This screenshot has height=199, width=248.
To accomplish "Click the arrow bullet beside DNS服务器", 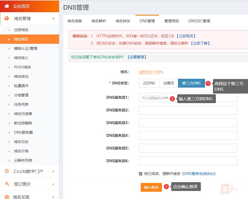I will click(10, 132).
